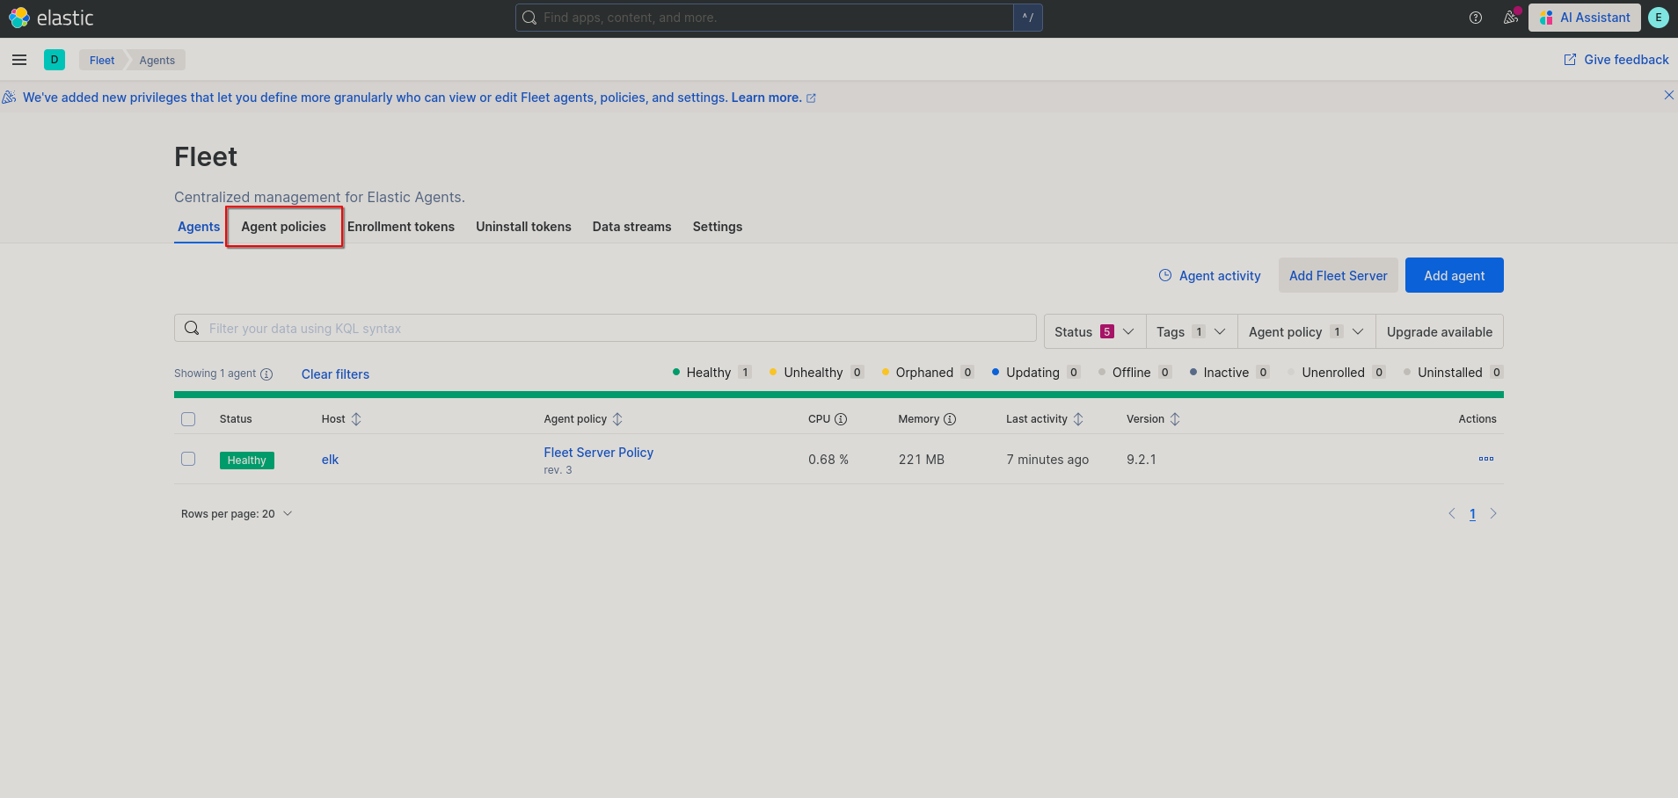Click the info icon beside Showing 1 agent
This screenshot has height=798, width=1678.
click(266, 374)
